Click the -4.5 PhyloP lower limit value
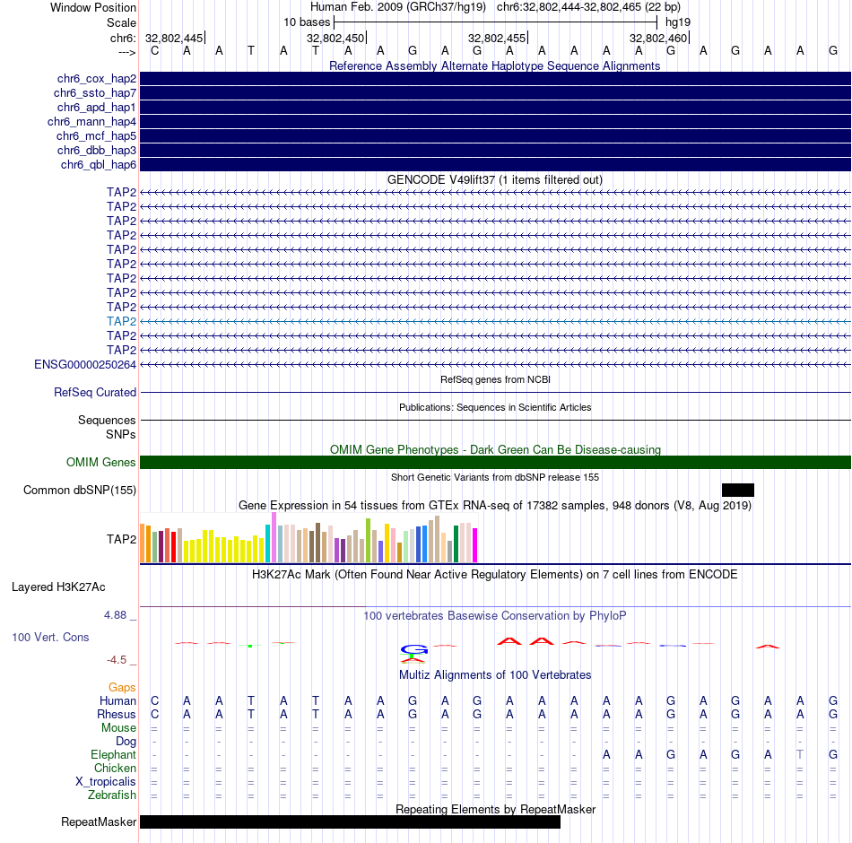The height and width of the screenshot is (843, 852). point(117,660)
